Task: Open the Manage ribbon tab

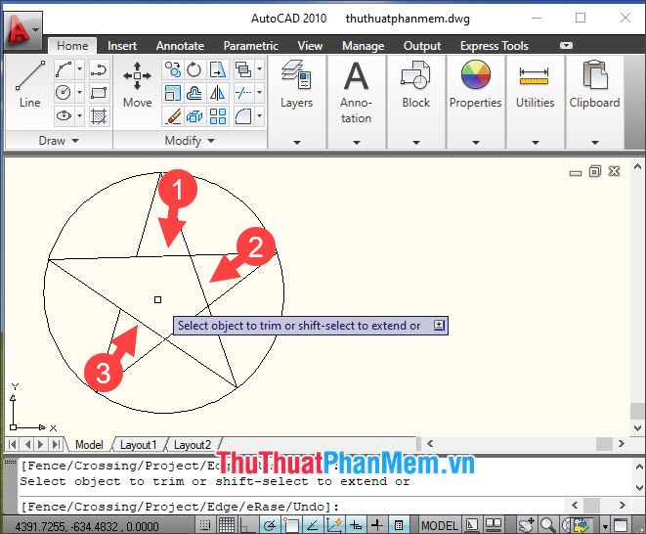Action: point(363,46)
